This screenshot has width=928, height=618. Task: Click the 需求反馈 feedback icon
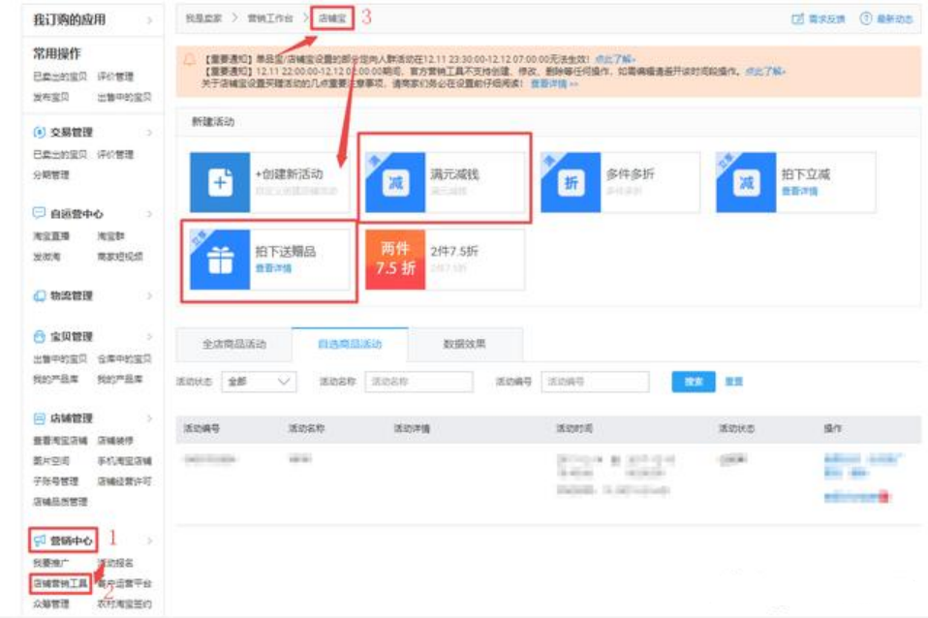pos(798,19)
